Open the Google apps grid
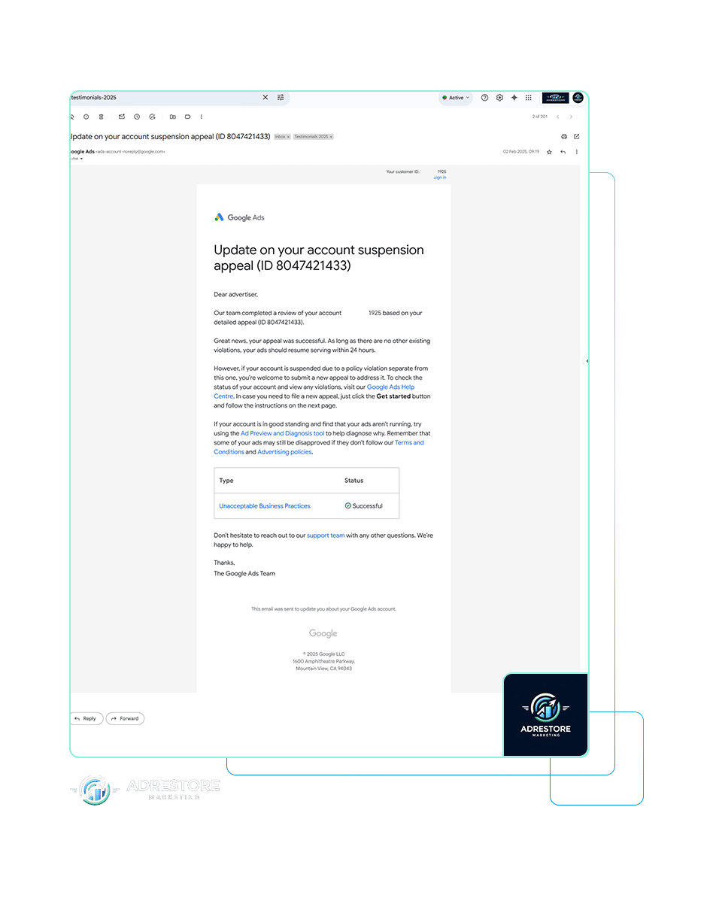The width and height of the screenshot is (716, 898). click(529, 98)
